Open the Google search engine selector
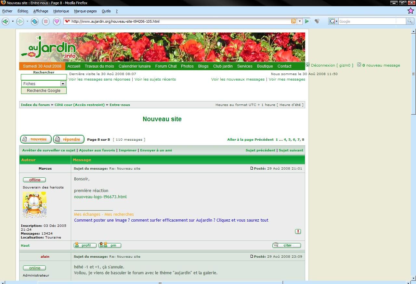Image resolution: width=416 pixels, height=284 pixels. (x=333, y=21)
